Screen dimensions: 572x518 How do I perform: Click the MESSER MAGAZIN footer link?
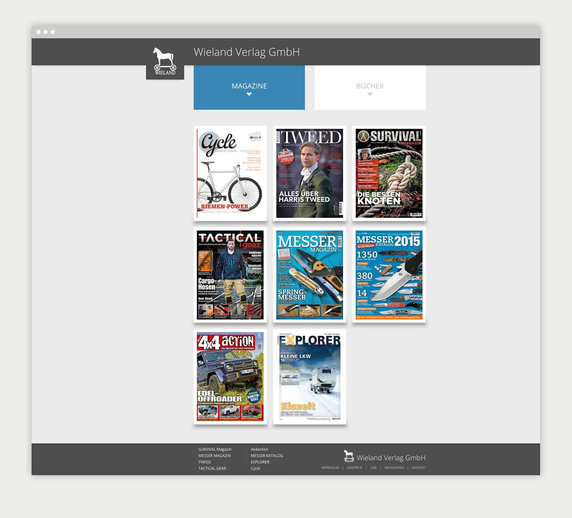(x=214, y=456)
